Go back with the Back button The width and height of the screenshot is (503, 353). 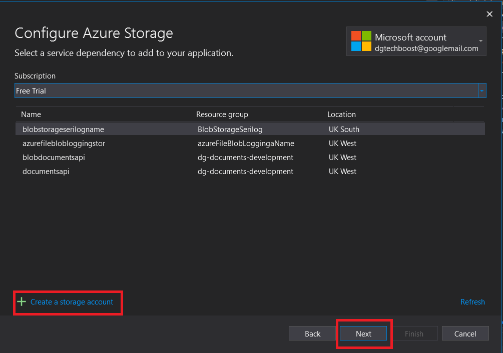(x=312, y=334)
